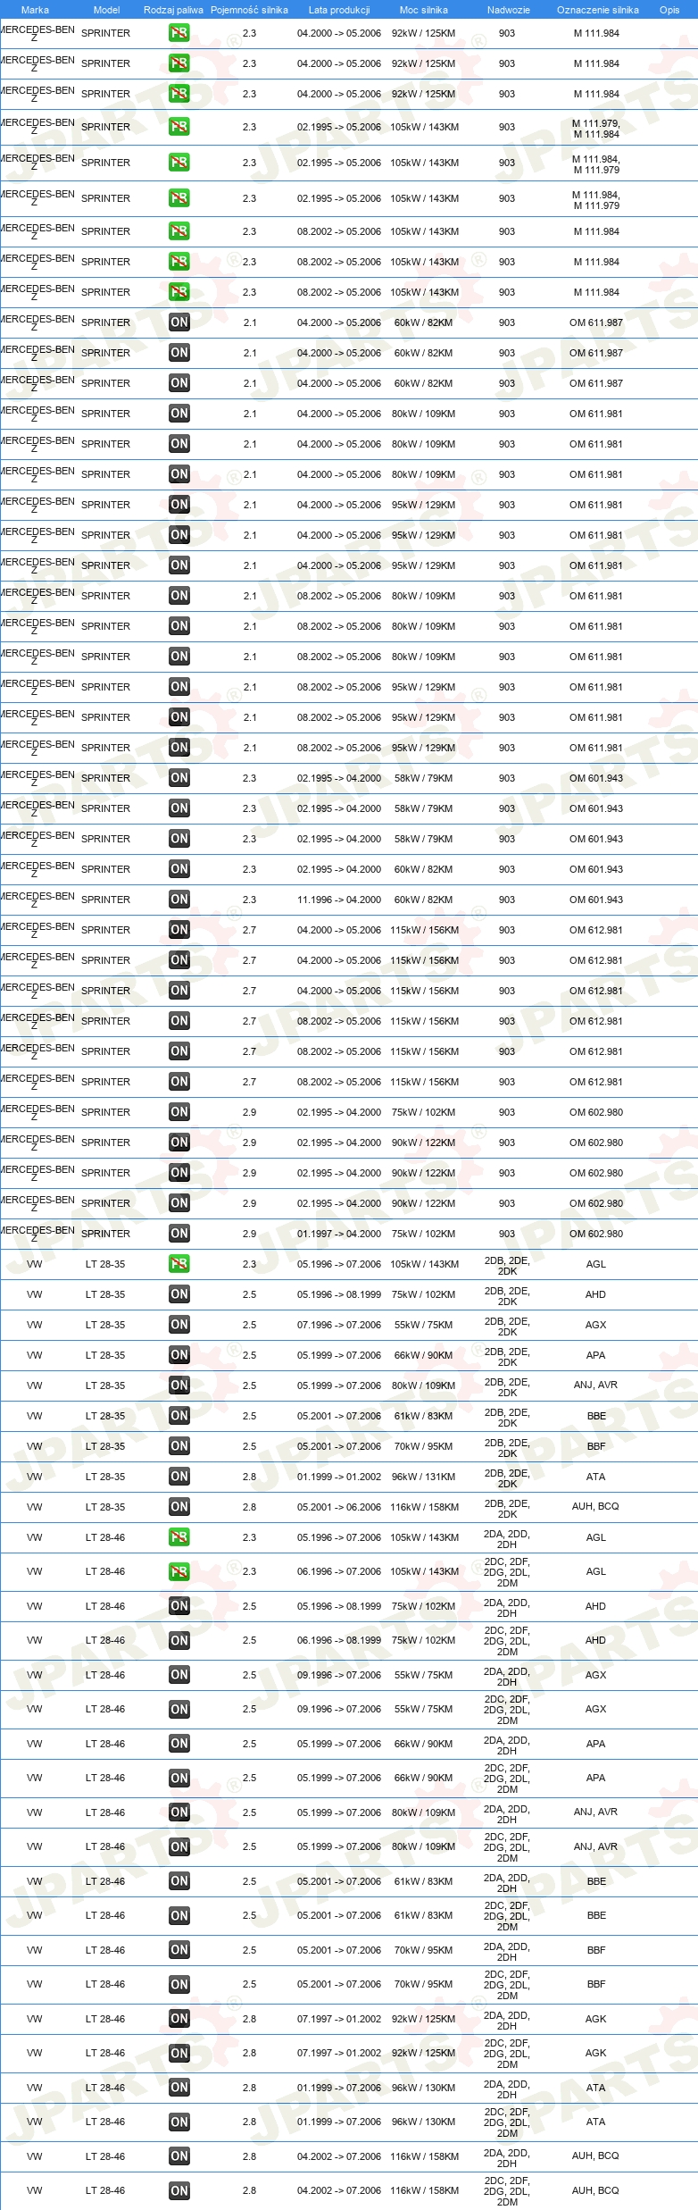Click date 06.1996 -> 07.2006 in LT 28-46 row
The width and height of the screenshot is (698, 2210).
point(339,1571)
